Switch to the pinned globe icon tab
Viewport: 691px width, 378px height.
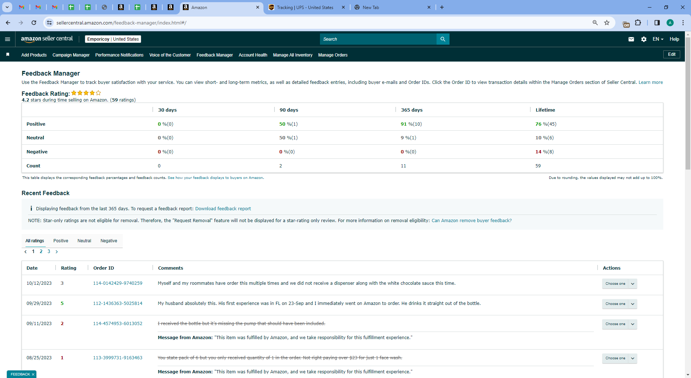[x=104, y=7]
